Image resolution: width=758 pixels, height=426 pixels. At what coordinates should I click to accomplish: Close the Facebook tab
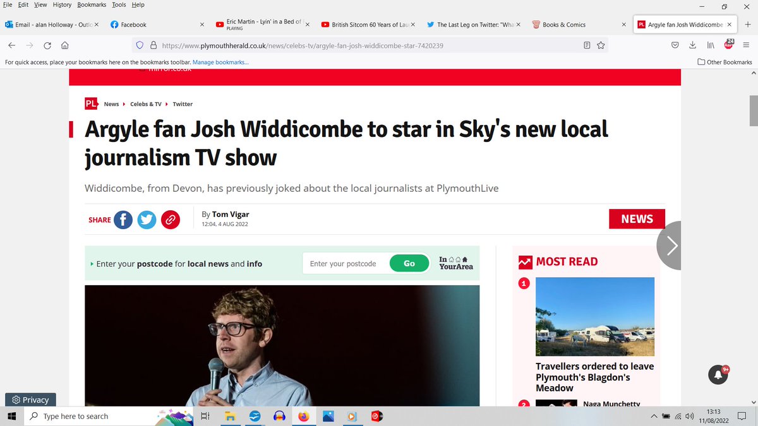[202, 25]
